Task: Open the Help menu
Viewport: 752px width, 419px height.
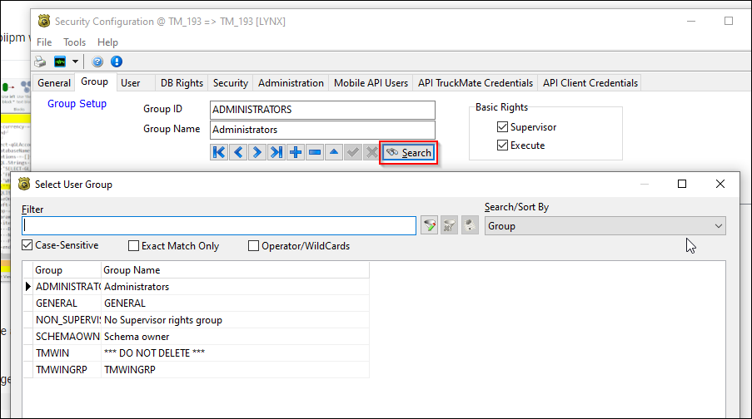Action: click(x=107, y=42)
